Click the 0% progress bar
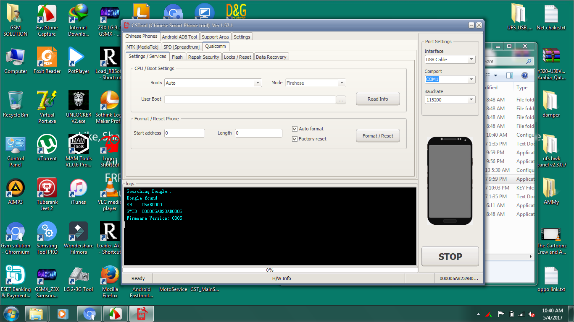The width and height of the screenshot is (574, 322). [270, 270]
